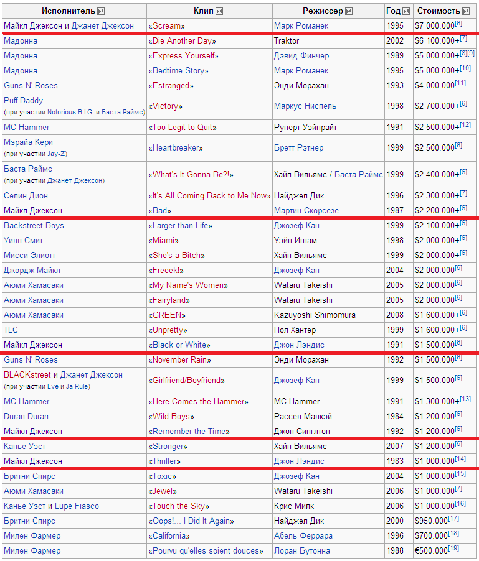This screenshot has height=561, width=479.
Task: Click Джон Лэндис in Black or White row
Action: pos(299,345)
